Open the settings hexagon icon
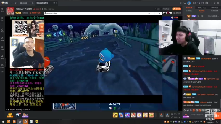Viewport: 221px width, 124px height. pos(207,3)
